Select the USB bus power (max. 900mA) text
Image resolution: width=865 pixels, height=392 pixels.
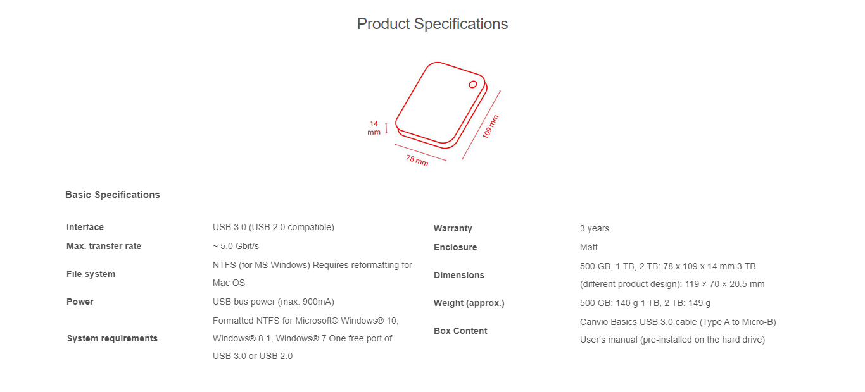pos(274,302)
